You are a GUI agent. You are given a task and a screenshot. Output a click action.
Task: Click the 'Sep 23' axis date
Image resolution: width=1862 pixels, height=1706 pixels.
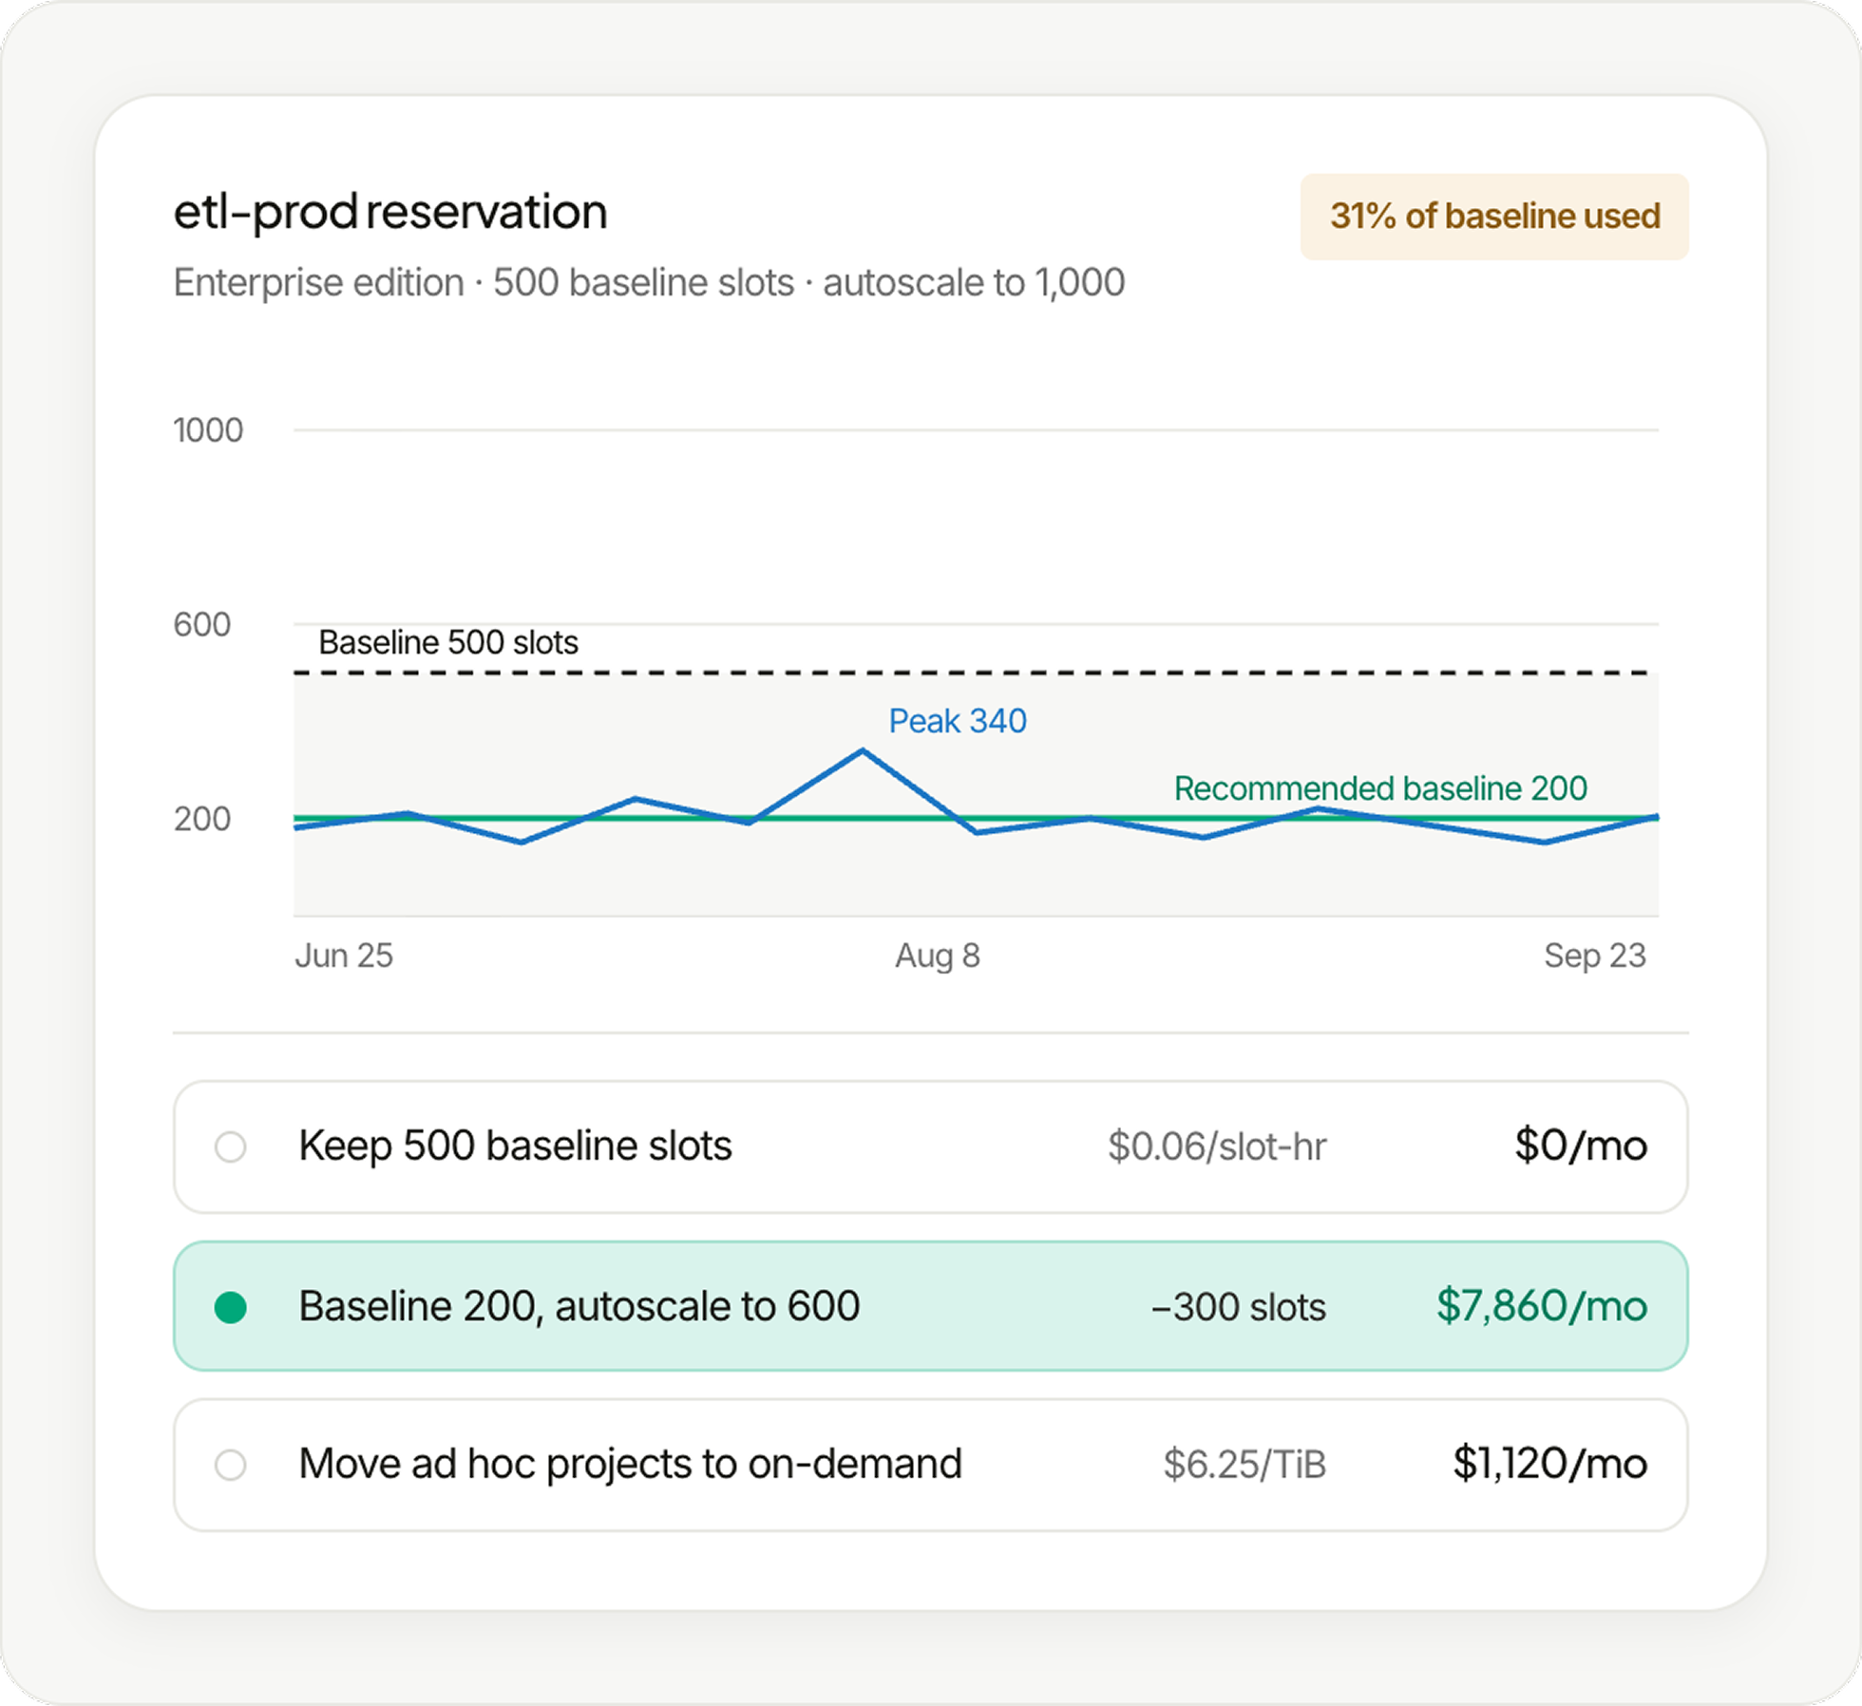[1595, 956]
